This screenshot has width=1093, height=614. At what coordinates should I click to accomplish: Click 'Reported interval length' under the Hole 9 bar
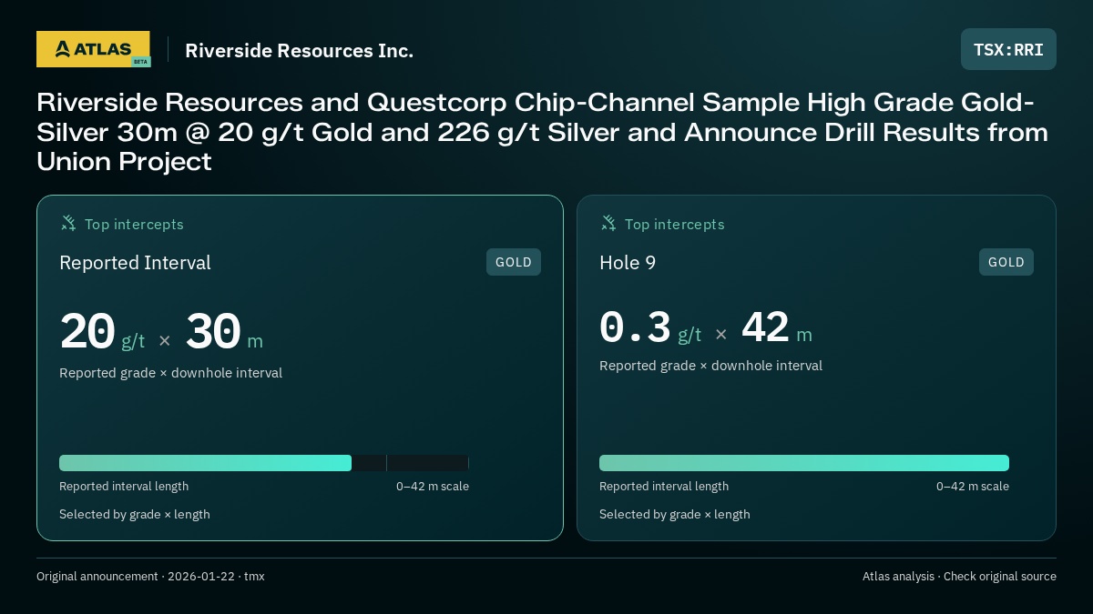[664, 487]
